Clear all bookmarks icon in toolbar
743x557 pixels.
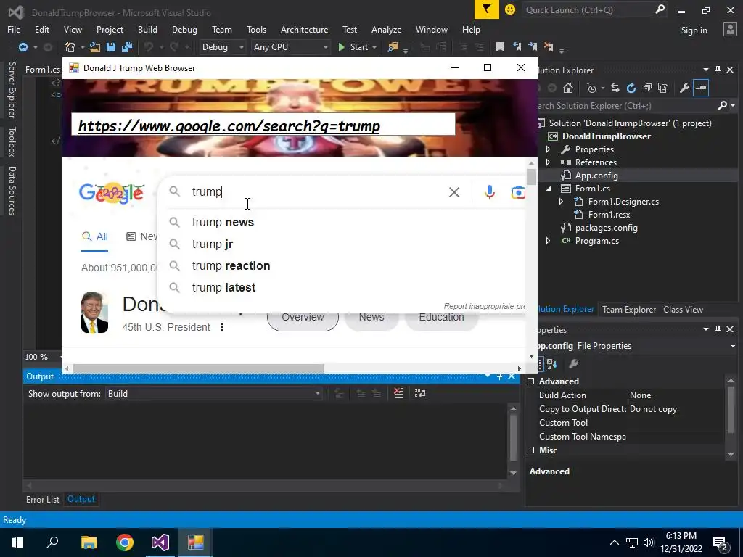tap(549, 47)
